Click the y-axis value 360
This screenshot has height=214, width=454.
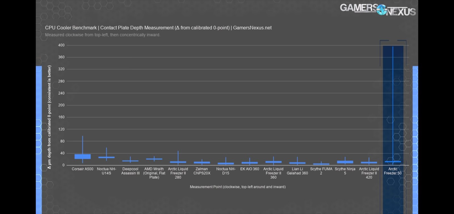tap(61, 57)
